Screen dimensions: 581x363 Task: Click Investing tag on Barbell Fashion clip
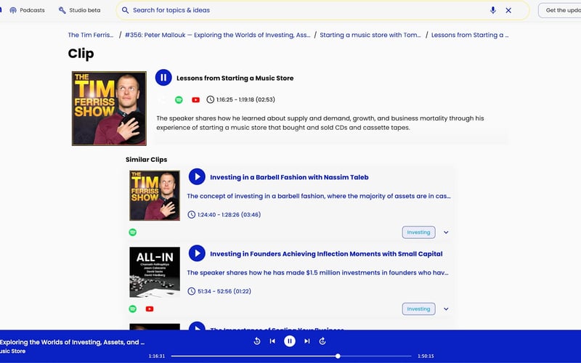click(419, 232)
